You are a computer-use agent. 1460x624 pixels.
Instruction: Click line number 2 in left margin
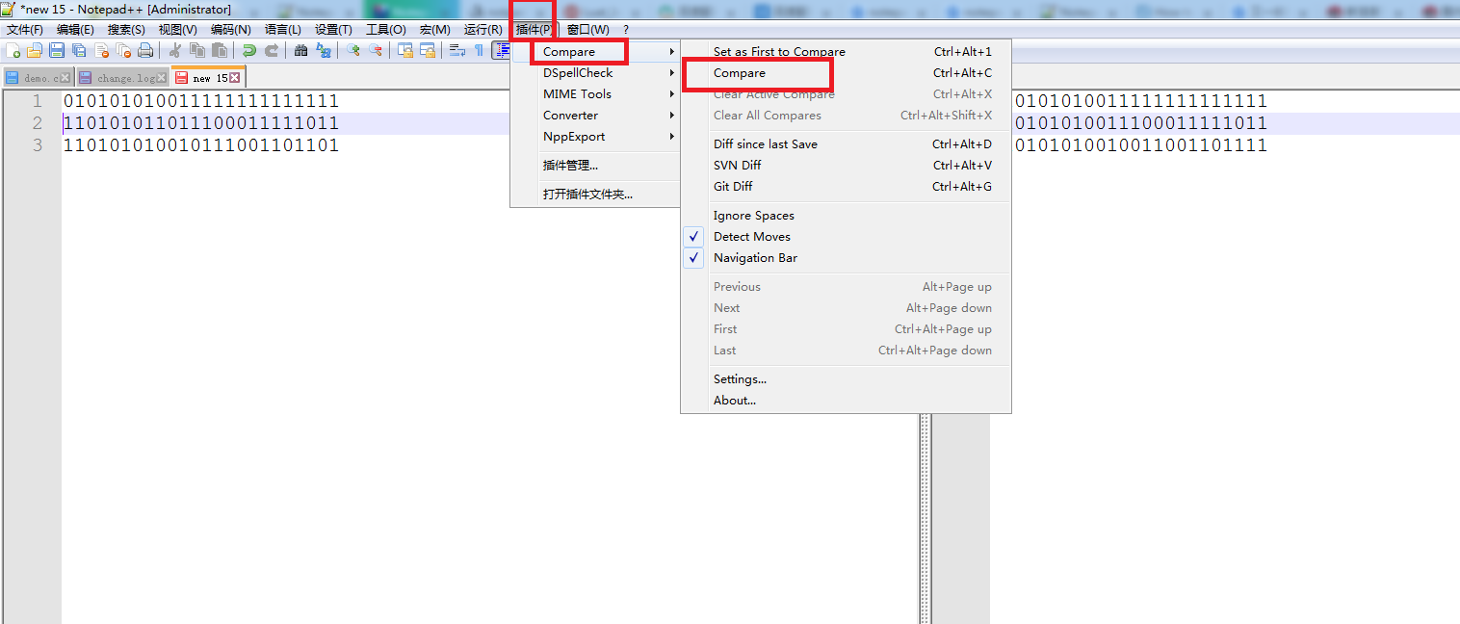[x=38, y=123]
